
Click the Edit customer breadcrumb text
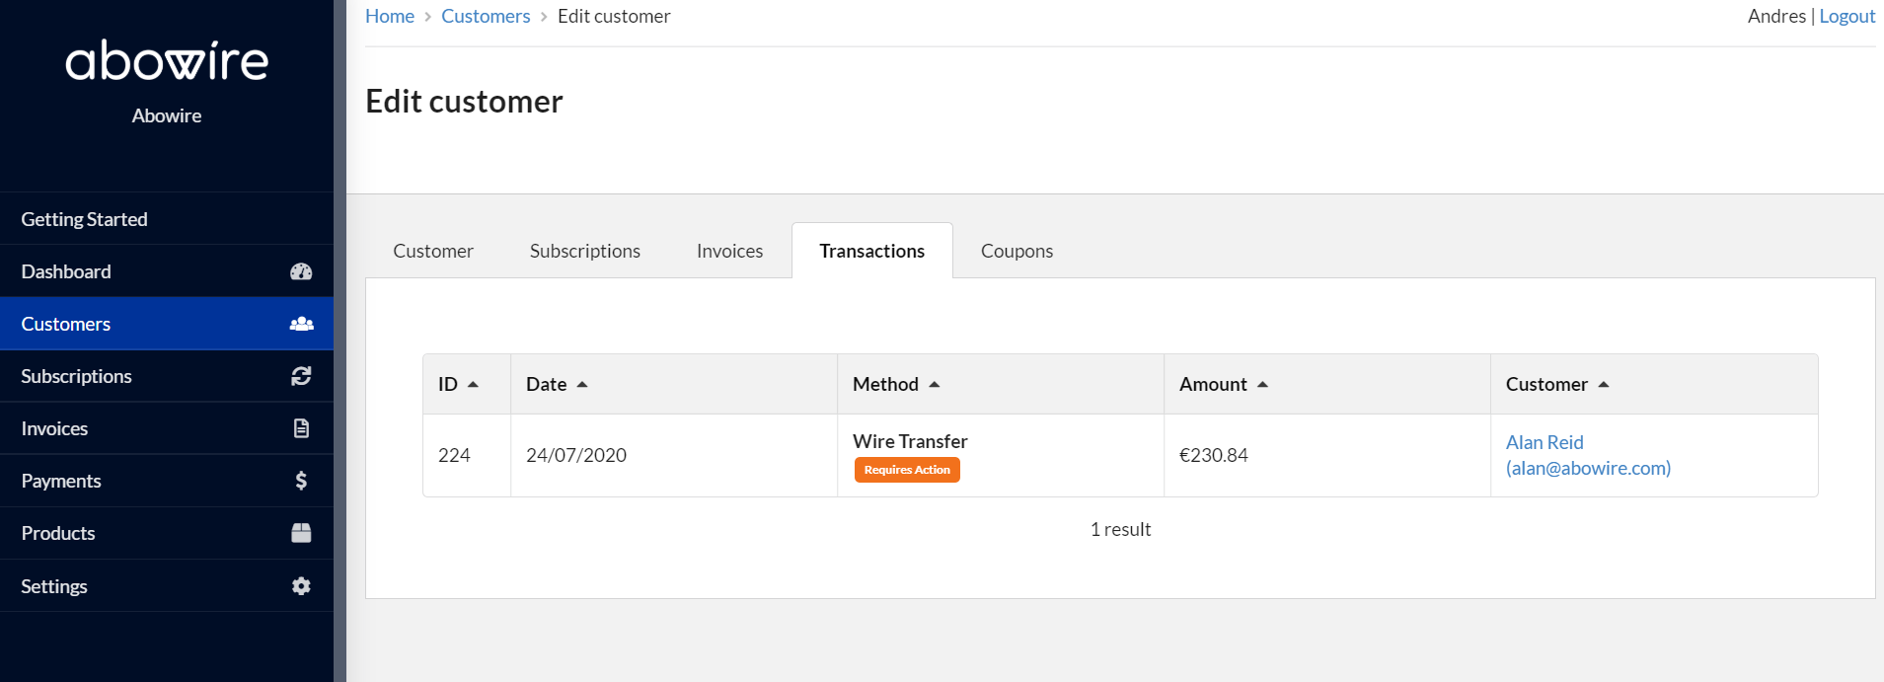tap(614, 16)
